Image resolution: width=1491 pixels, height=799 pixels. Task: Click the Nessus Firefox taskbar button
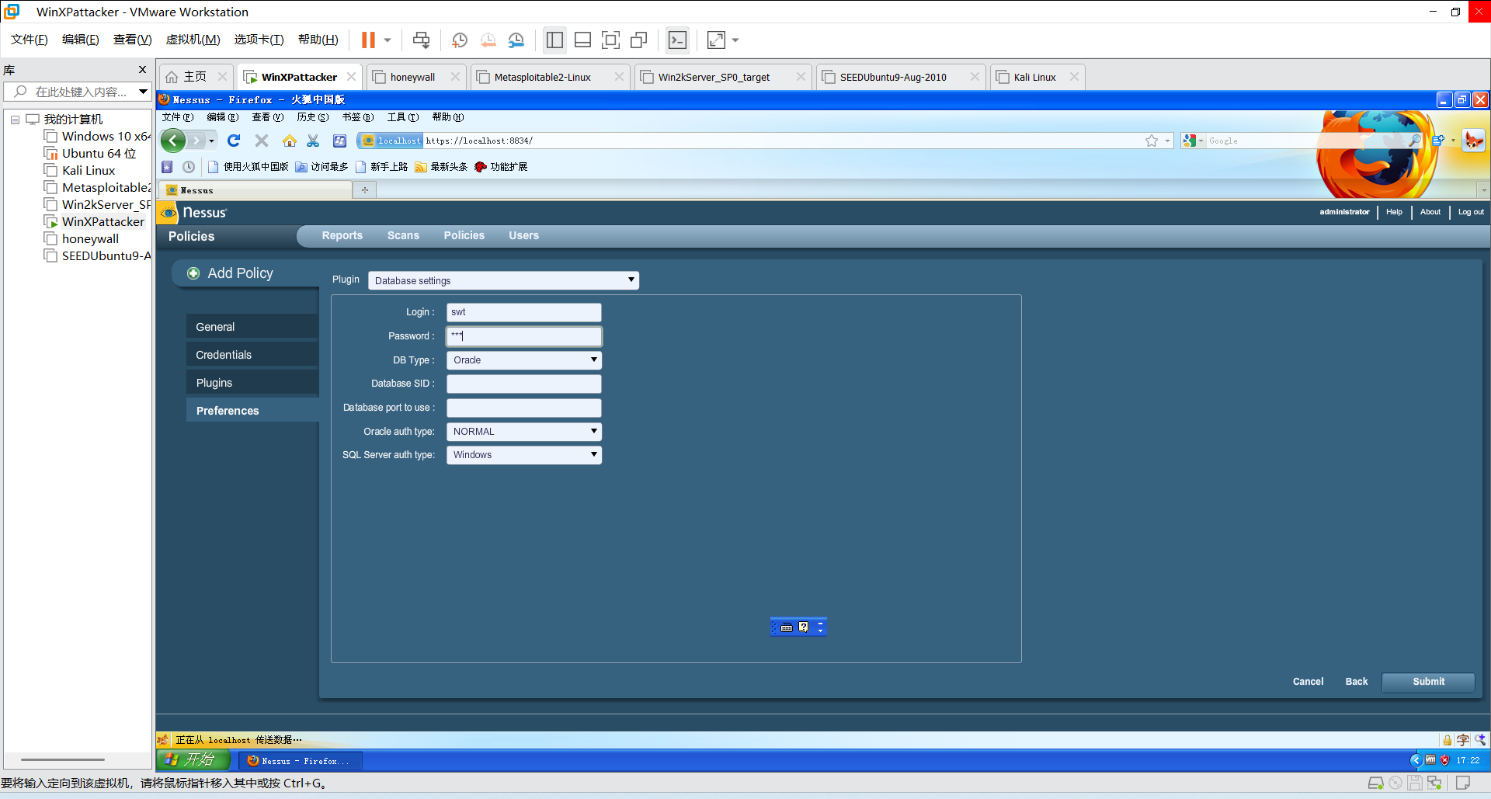click(x=301, y=761)
